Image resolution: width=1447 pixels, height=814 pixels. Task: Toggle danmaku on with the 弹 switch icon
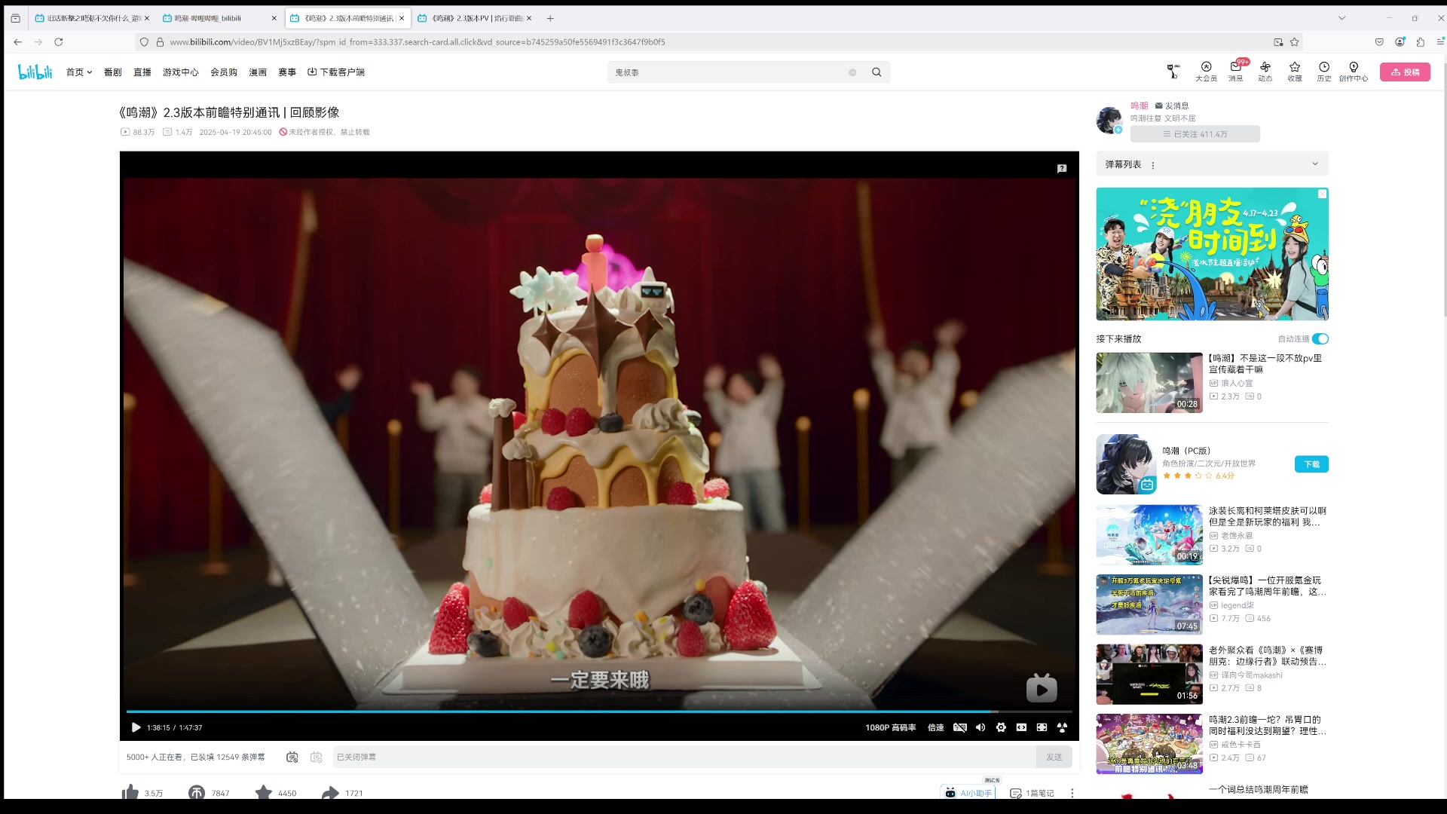pos(292,757)
